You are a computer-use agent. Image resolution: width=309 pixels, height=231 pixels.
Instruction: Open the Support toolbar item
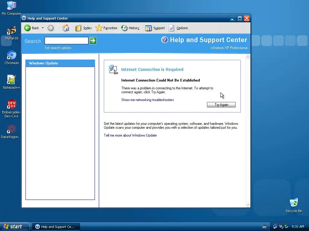155,28
